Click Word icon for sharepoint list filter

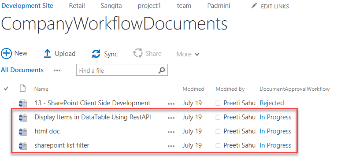(x=23, y=145)
